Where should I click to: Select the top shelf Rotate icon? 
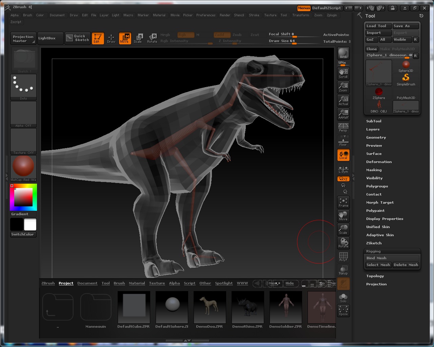pyautogui.click(x=152, y=38)
